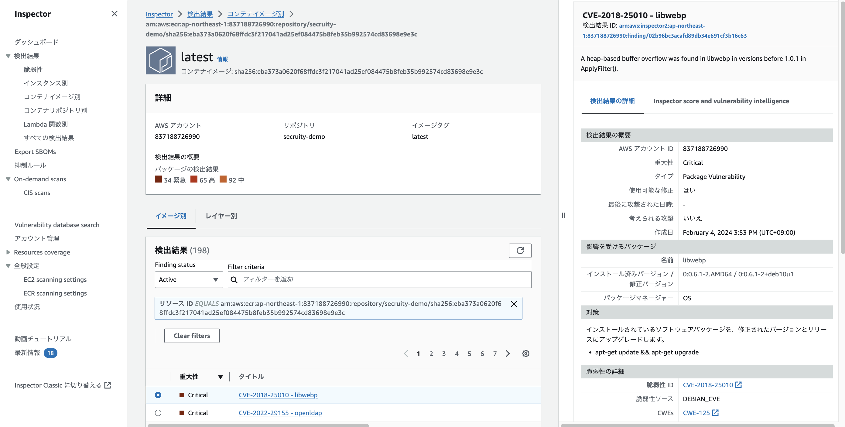Open ECR scanning settings
Viewport: 845px width, 427px height.
click(x=55, y=293)
